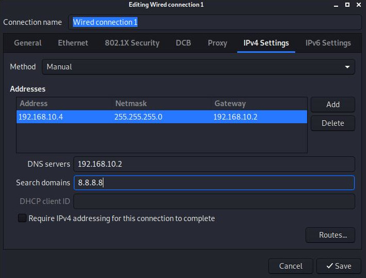Screen dimensions: 366x278
Task: Click the Gateway column header
Action: click(x=230, y=104)
